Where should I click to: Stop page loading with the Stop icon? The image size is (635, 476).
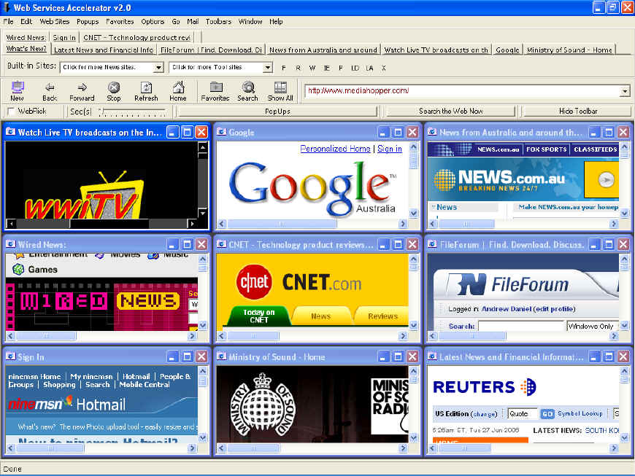coord(114,91)
